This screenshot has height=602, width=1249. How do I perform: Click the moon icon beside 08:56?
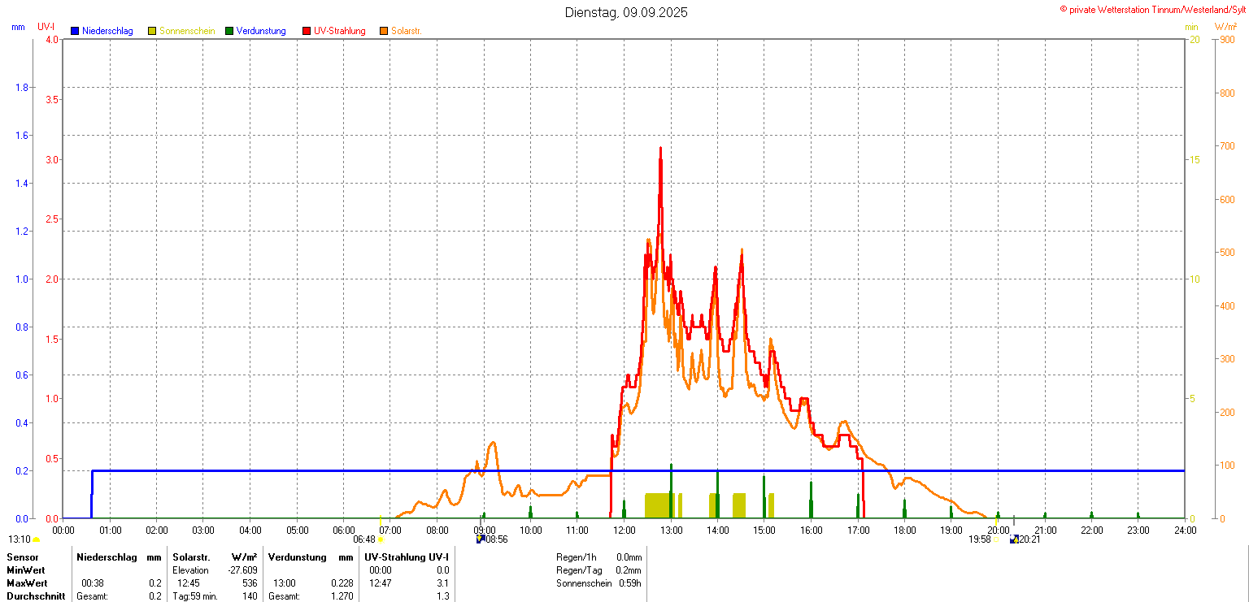point(481,539)
